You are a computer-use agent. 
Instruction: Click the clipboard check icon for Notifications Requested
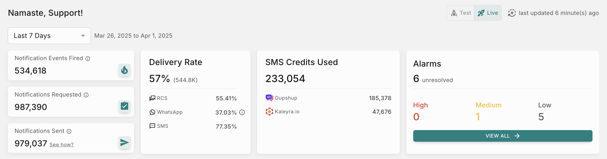125,106
